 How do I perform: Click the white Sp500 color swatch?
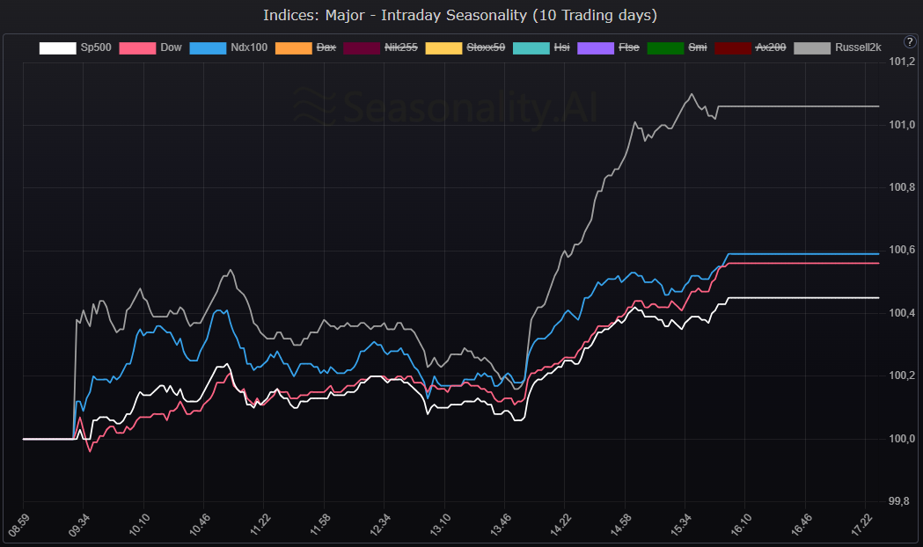click(58, 48)
